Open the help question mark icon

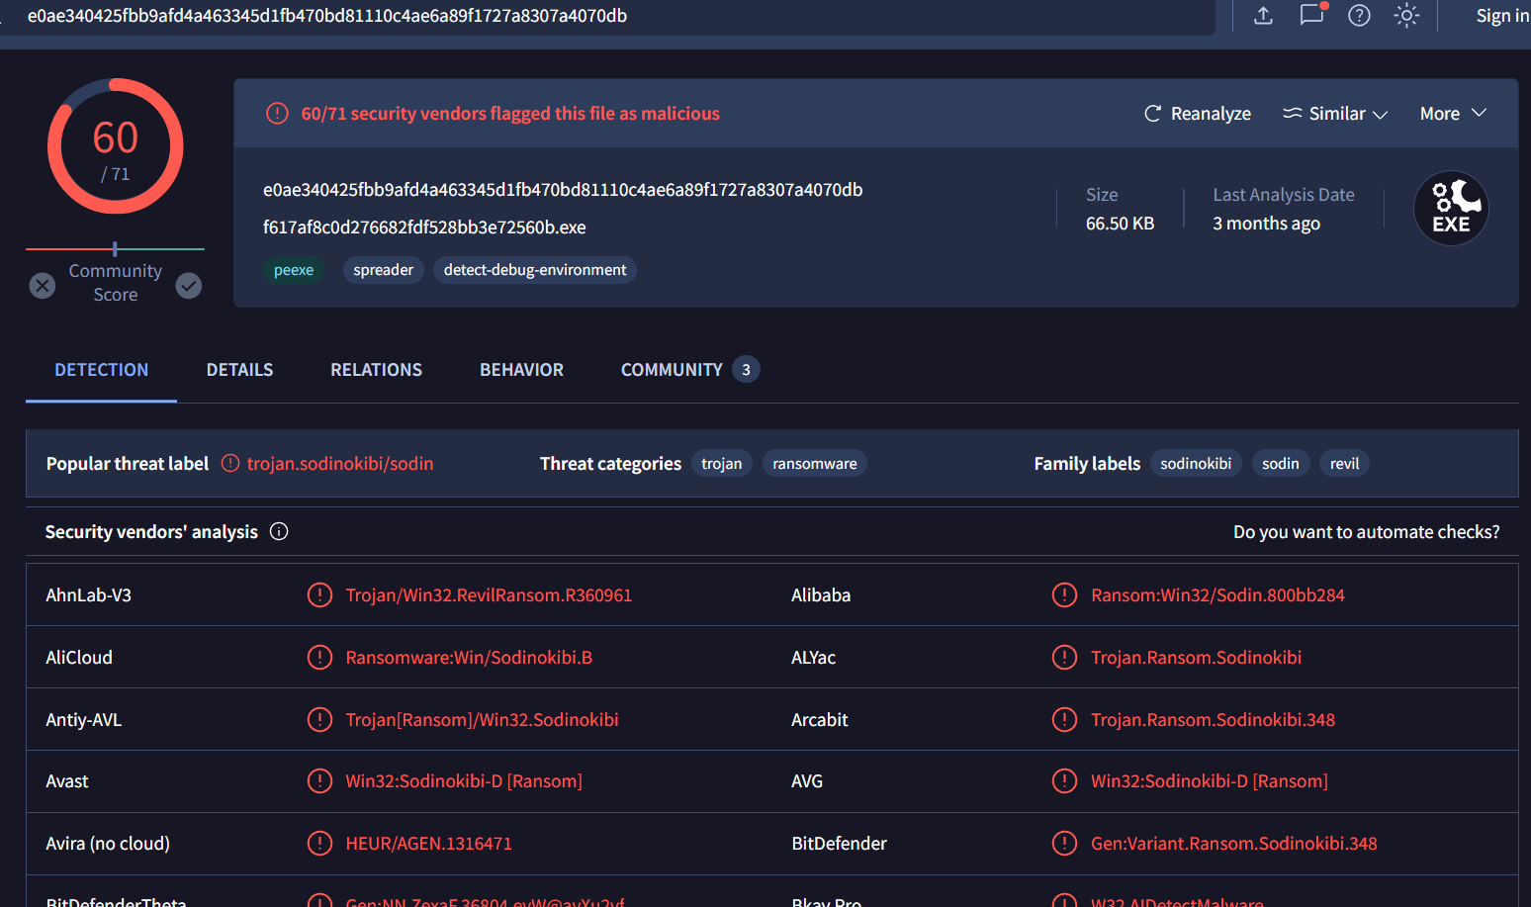click(1359, 16)
